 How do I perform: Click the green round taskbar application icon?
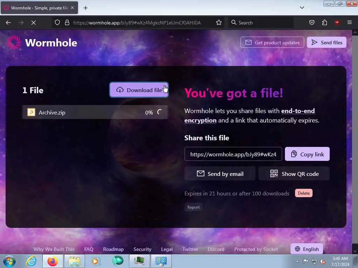(117, 261)
